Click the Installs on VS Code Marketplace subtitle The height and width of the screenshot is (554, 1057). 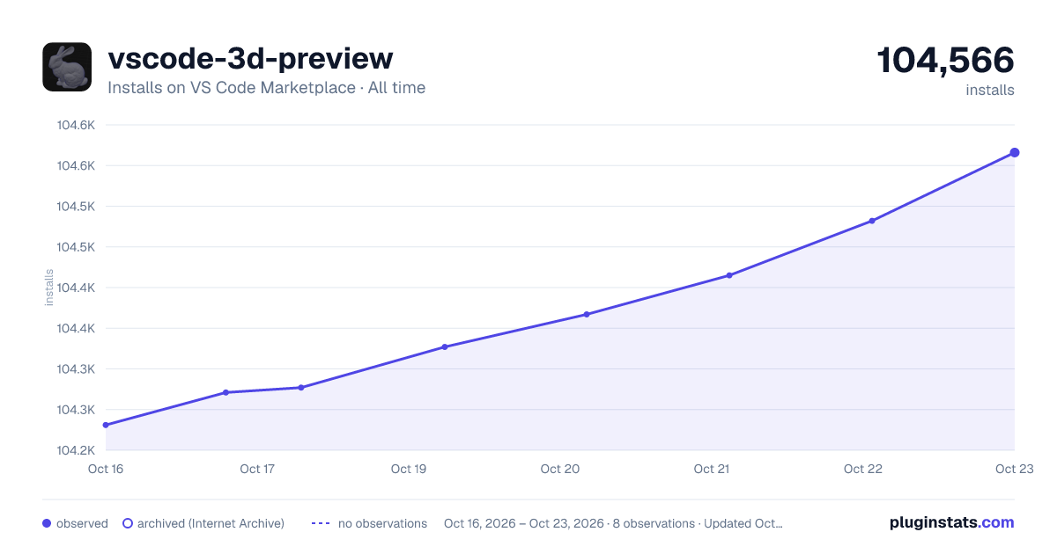pos(266,88)
